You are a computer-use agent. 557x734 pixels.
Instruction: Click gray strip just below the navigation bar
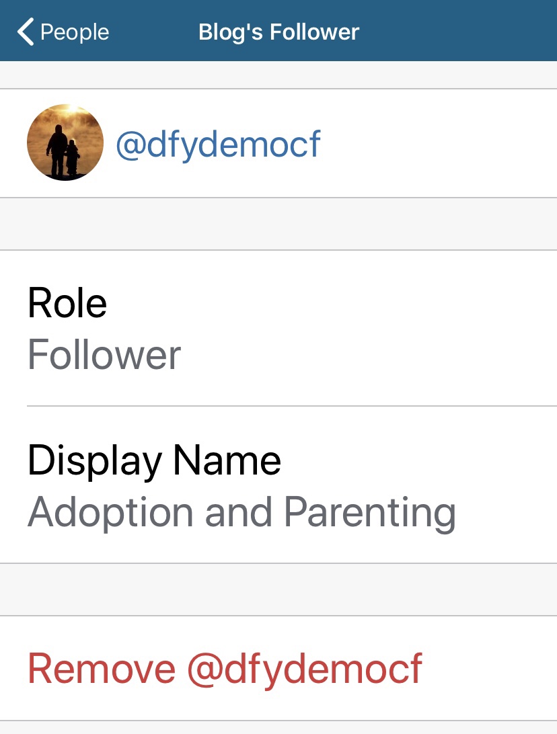point(278,75)
